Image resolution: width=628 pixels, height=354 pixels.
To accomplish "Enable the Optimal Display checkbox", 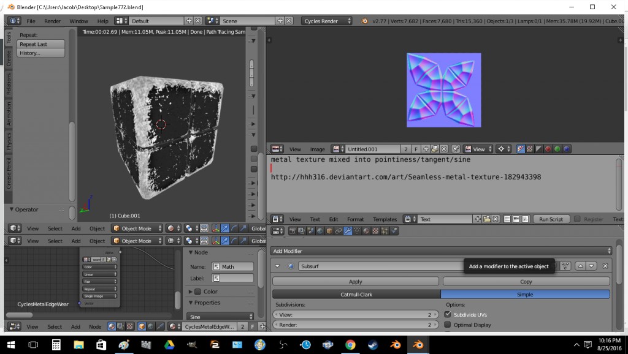I will coord(448,325).
